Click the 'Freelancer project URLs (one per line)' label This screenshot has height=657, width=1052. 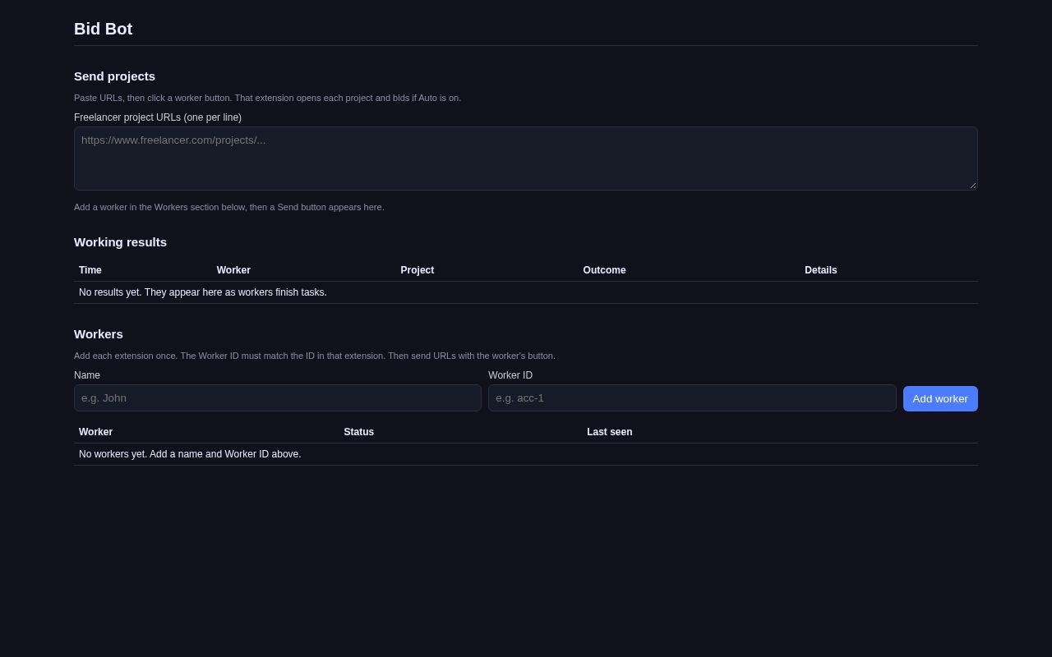[158, 117]
